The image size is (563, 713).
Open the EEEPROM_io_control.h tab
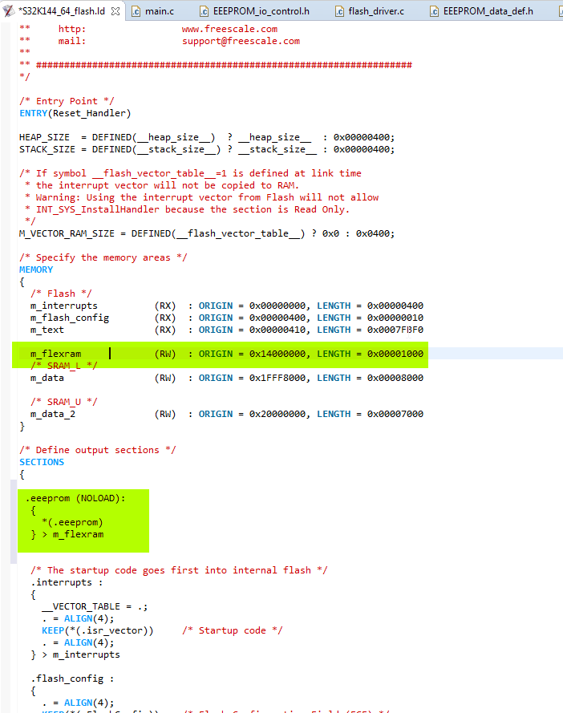[x=261, y=11]
